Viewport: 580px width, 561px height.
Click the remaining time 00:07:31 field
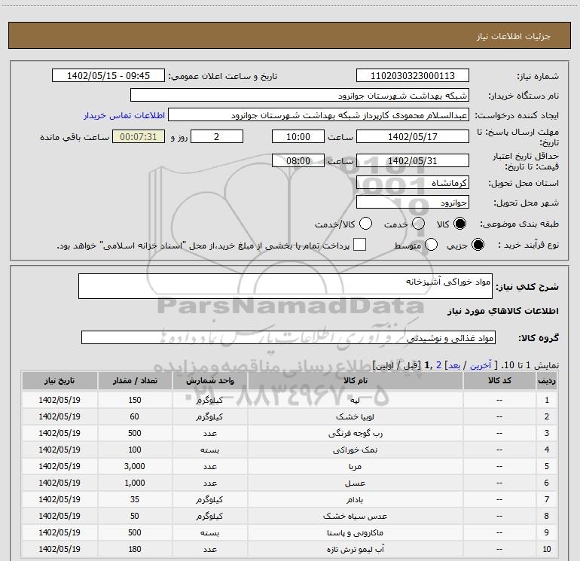pyautogui.click(x=139, y=136)
